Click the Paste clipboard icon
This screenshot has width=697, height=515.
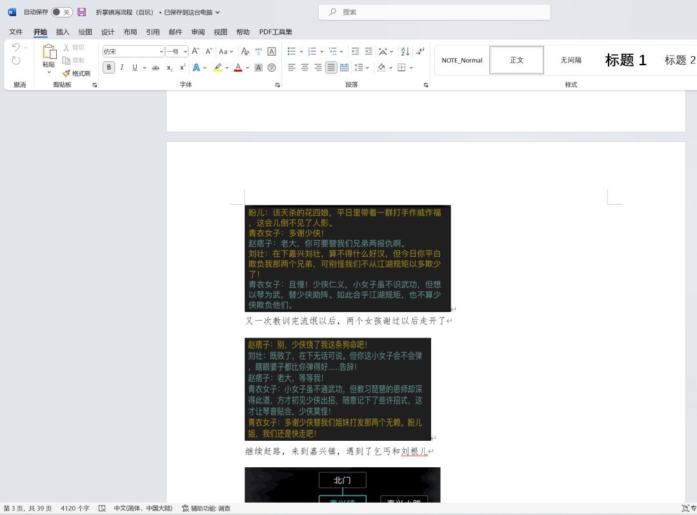[x=49, y=52]
